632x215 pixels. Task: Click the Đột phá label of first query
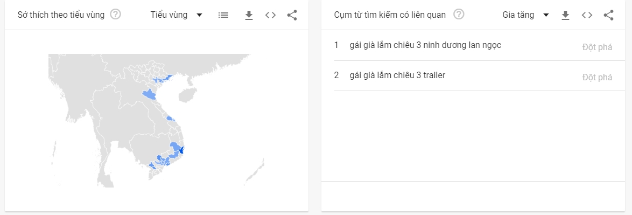pyautogui.click(x=598, y=47)
